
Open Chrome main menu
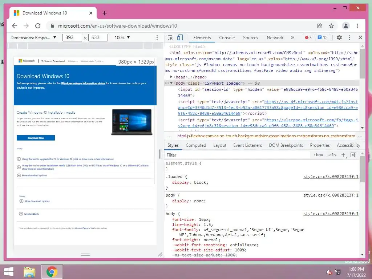pos(357,26)
